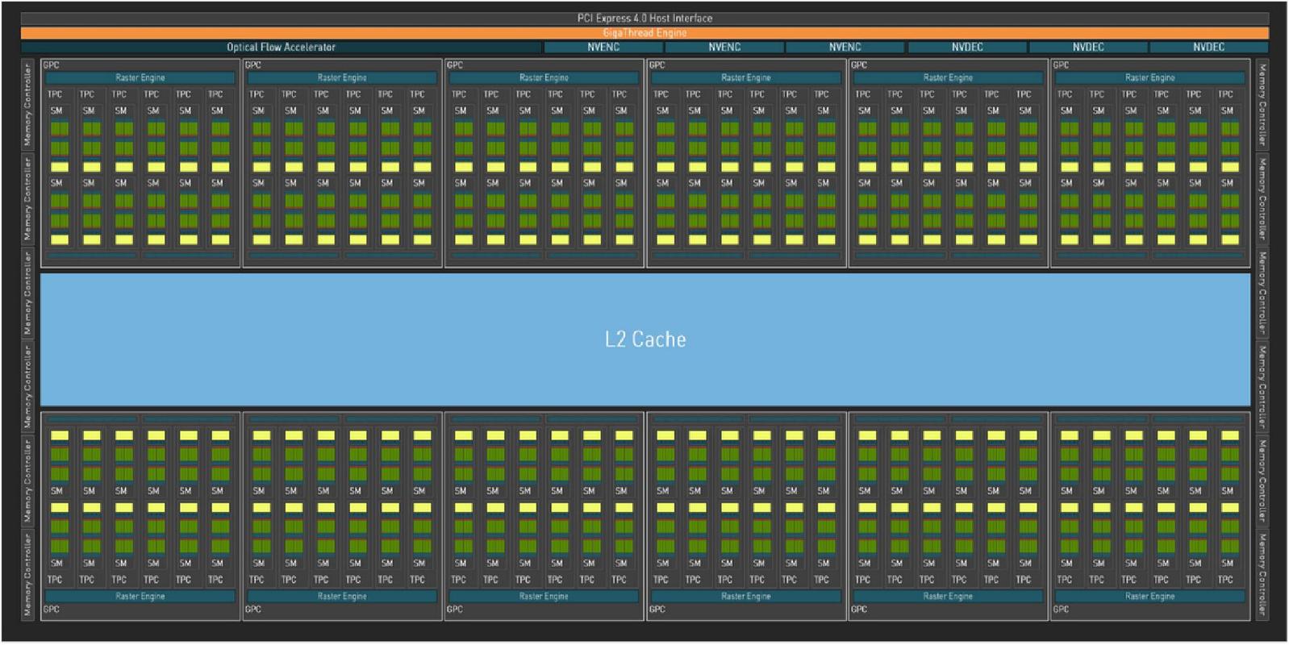The height and width of the screenshot is (645, 1289).
Task: Click the bottommost left Memory Controller label
Action: [x=28, y=574]
